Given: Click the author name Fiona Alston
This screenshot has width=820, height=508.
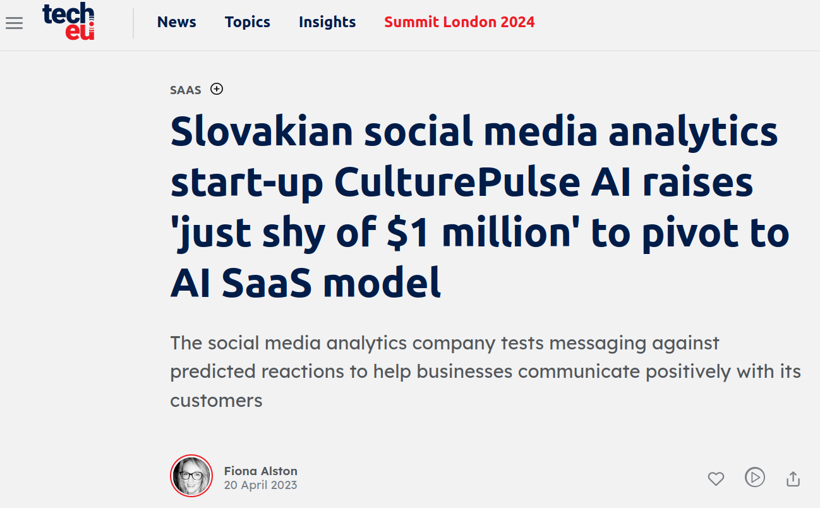Looking at the screenshot, I should coord(260,471).
